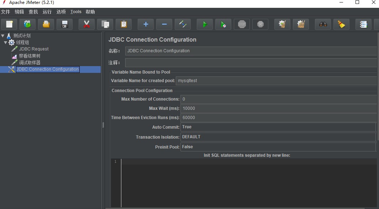Open the 选项 menu
The width and height of the screenshot is (379, 209).
61,12
